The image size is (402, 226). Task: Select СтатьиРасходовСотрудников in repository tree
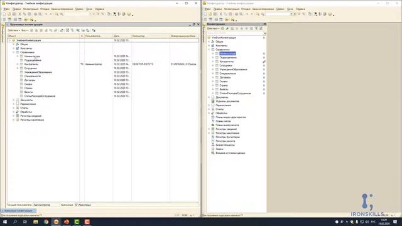[x=40, y=96]
